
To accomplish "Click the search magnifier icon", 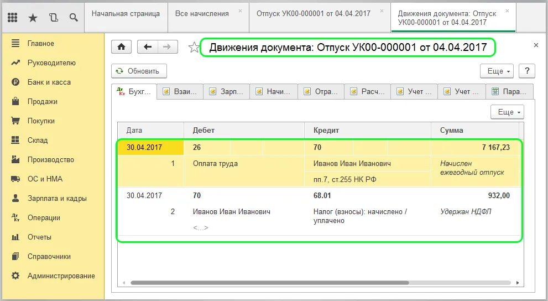I will pyautogui.click(x=74, y=18).
